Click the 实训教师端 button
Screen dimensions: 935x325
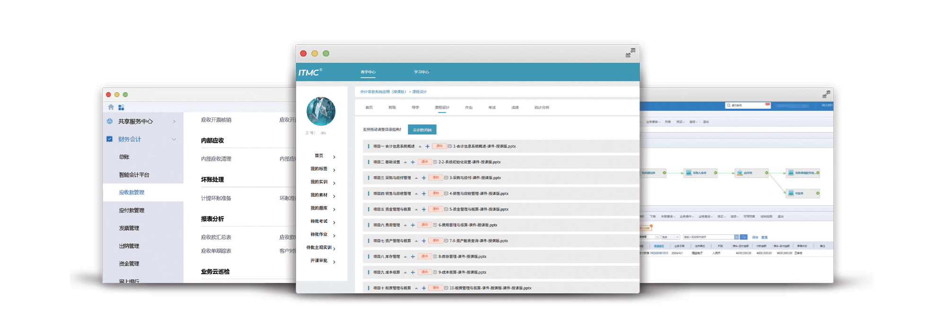[422, 130]
